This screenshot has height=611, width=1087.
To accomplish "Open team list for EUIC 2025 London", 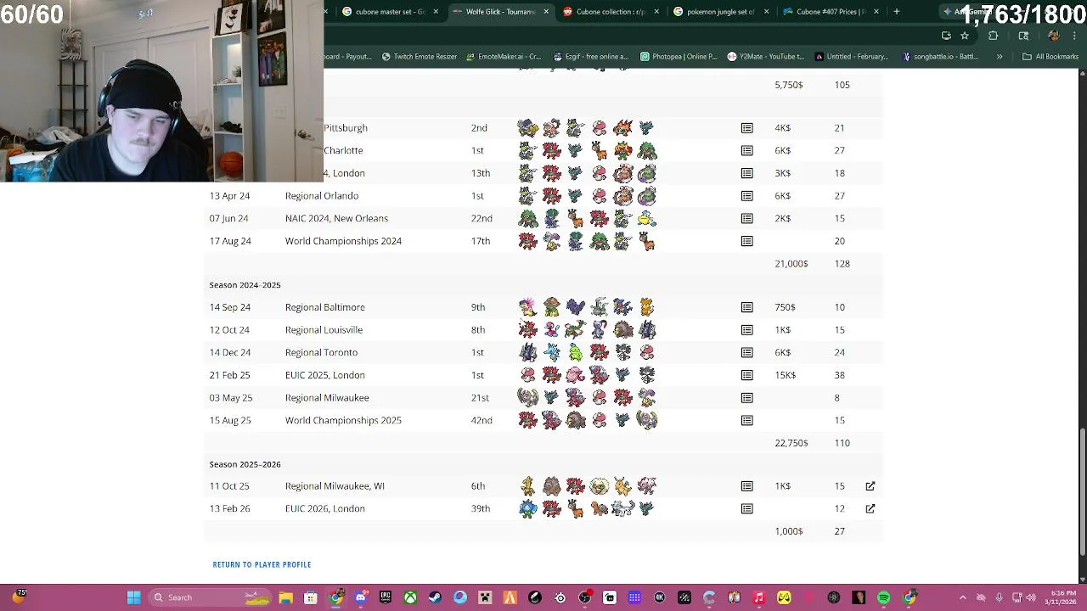I will (x=746, y=375).
